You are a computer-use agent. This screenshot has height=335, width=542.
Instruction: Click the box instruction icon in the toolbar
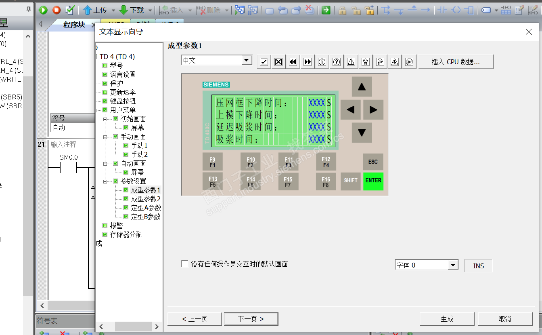pos(469,10)
